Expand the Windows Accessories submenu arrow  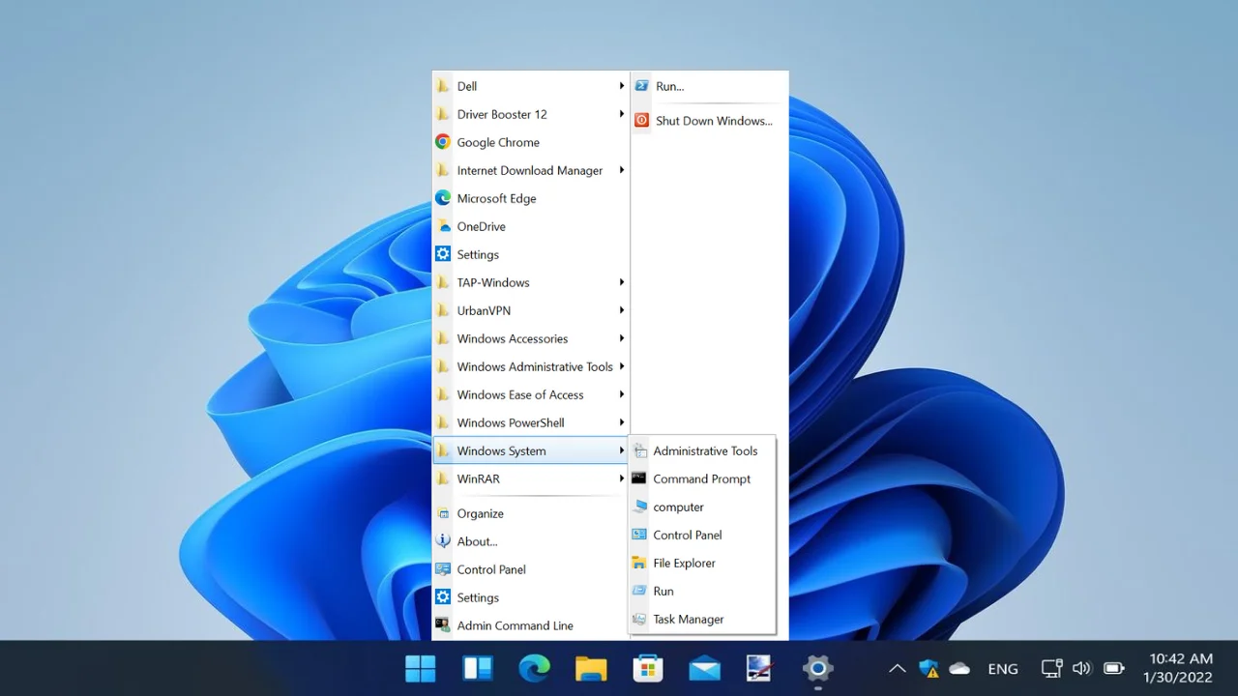click(622, 338)
